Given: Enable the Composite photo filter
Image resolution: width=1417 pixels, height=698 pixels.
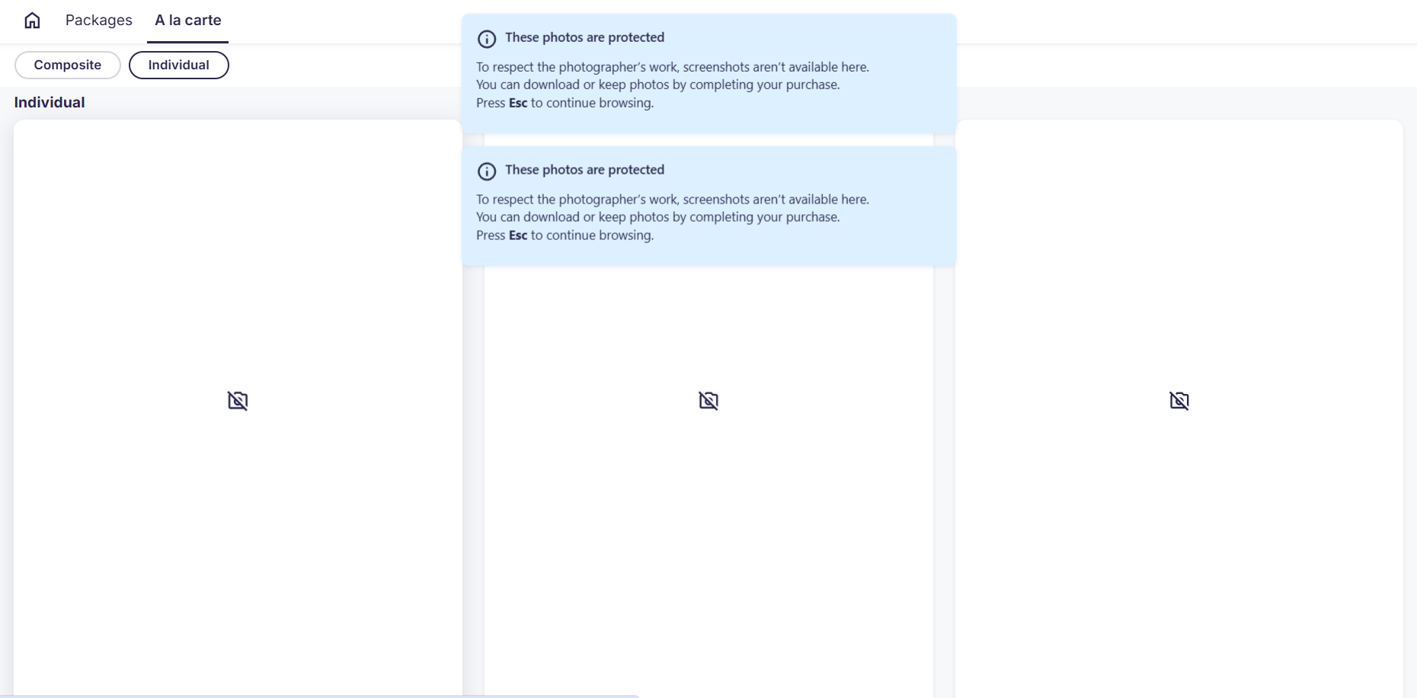Looking at the screenshot, I should click(x=67, y=65).
